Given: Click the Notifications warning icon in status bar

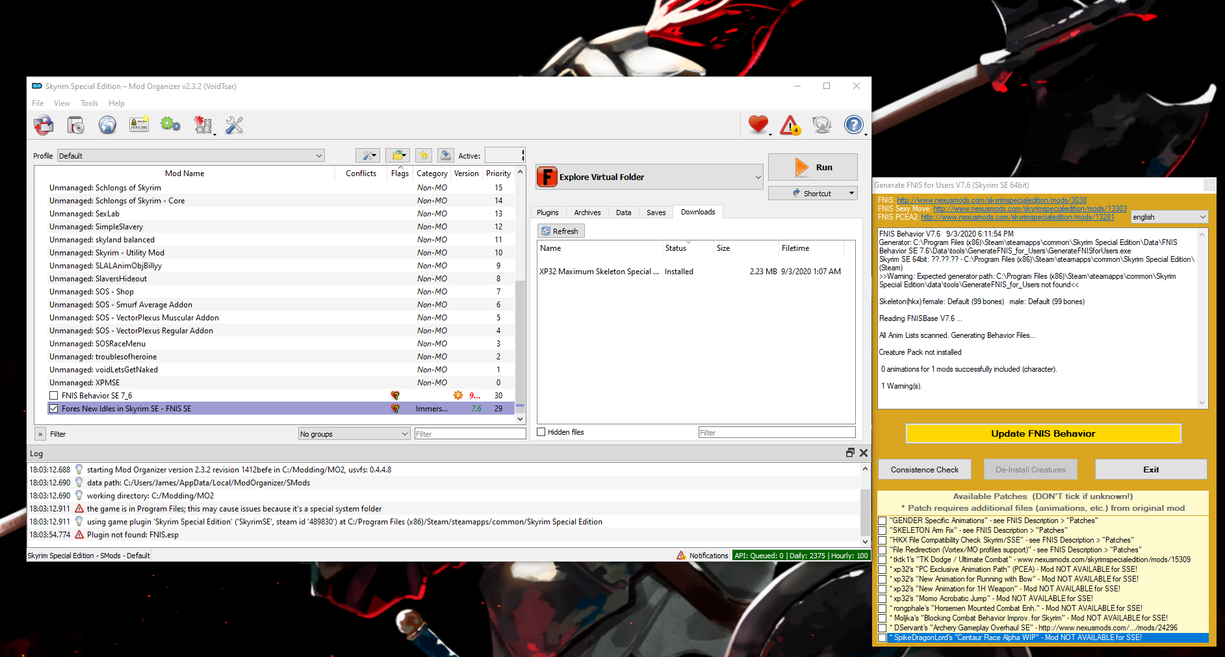Looking at the screenshot, I should click(x=681, y=556).
